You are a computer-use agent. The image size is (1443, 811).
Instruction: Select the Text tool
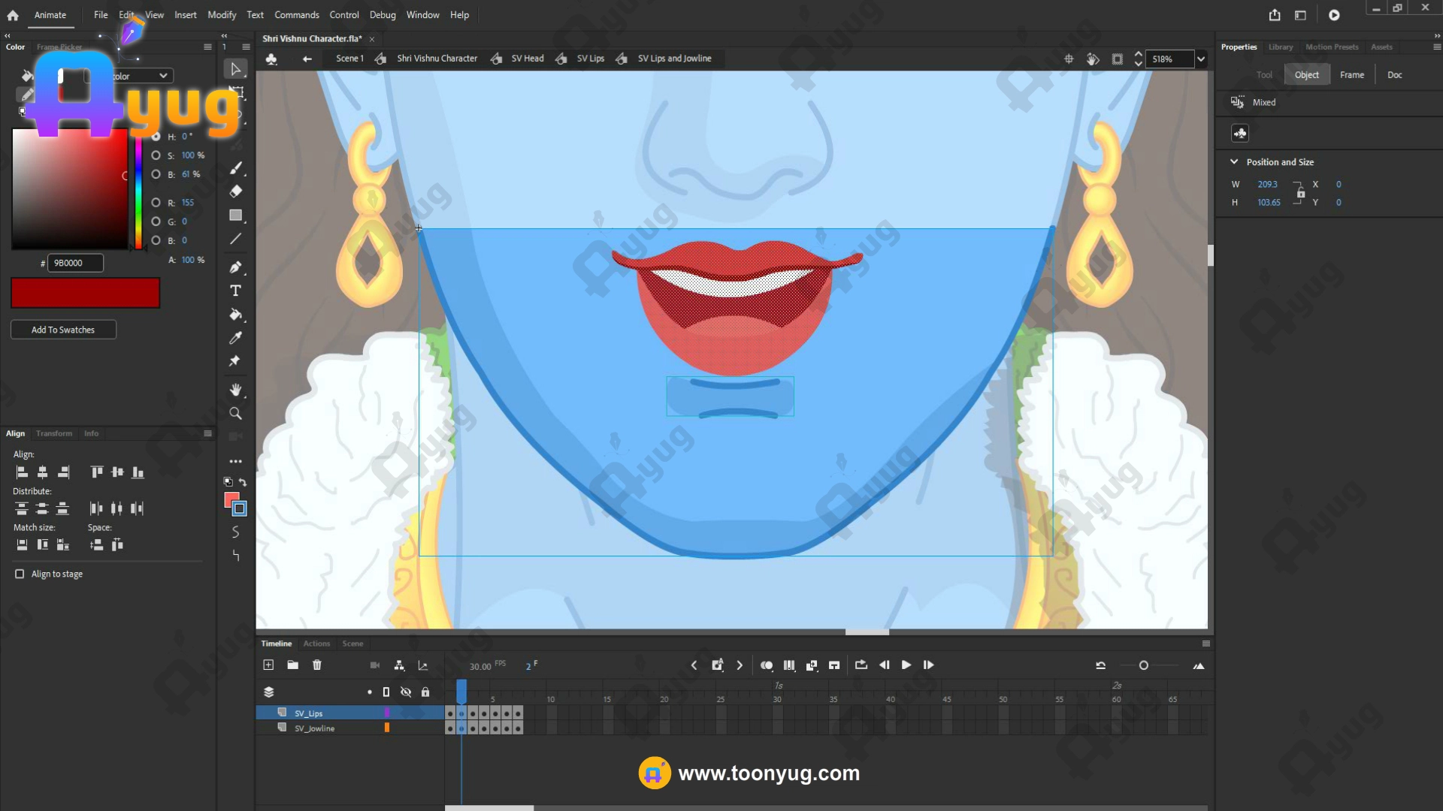235,291
